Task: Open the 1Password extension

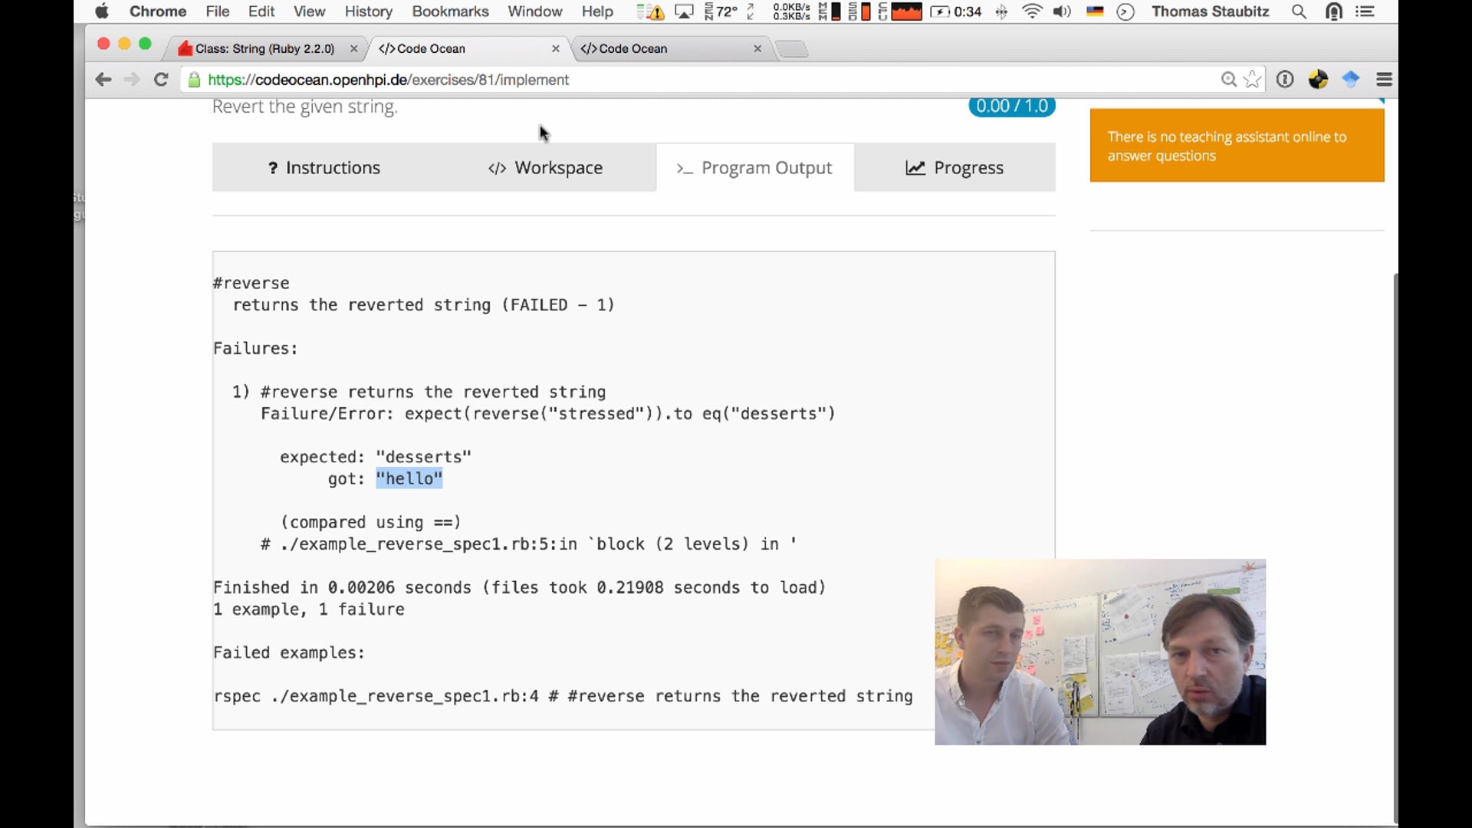Action: 1285,79
